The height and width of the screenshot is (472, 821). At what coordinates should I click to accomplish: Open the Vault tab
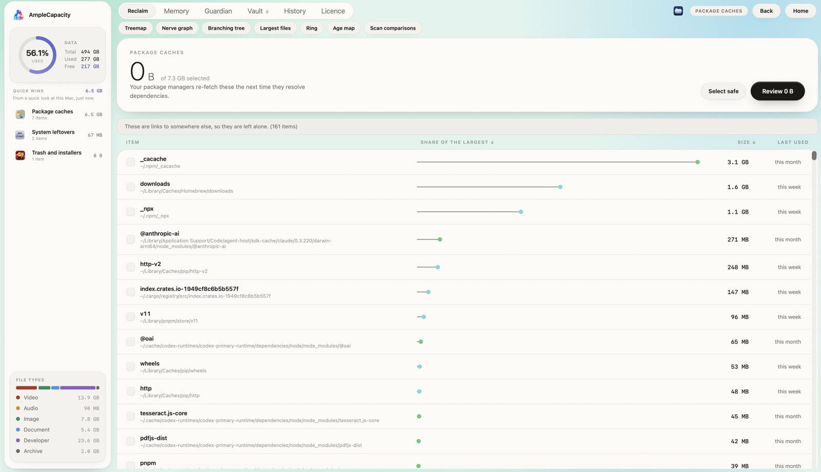point(258,11)
